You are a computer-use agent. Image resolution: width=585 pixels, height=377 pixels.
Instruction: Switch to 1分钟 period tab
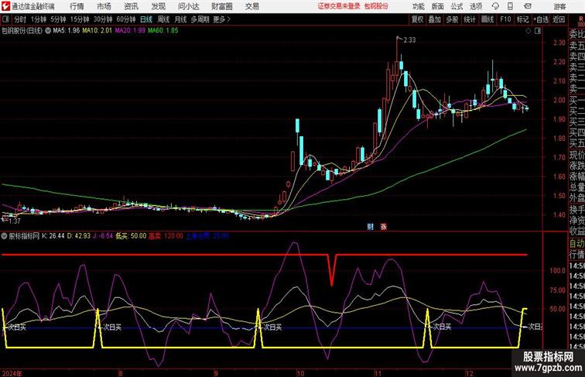(x=39, y=19)
